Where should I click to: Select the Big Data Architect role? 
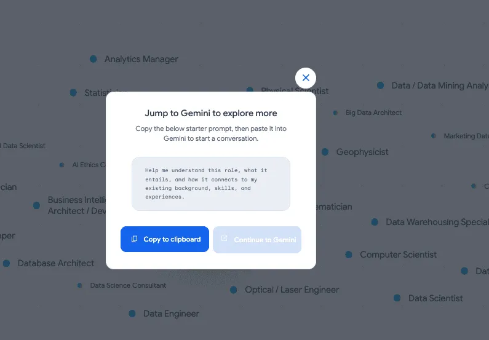373,113
